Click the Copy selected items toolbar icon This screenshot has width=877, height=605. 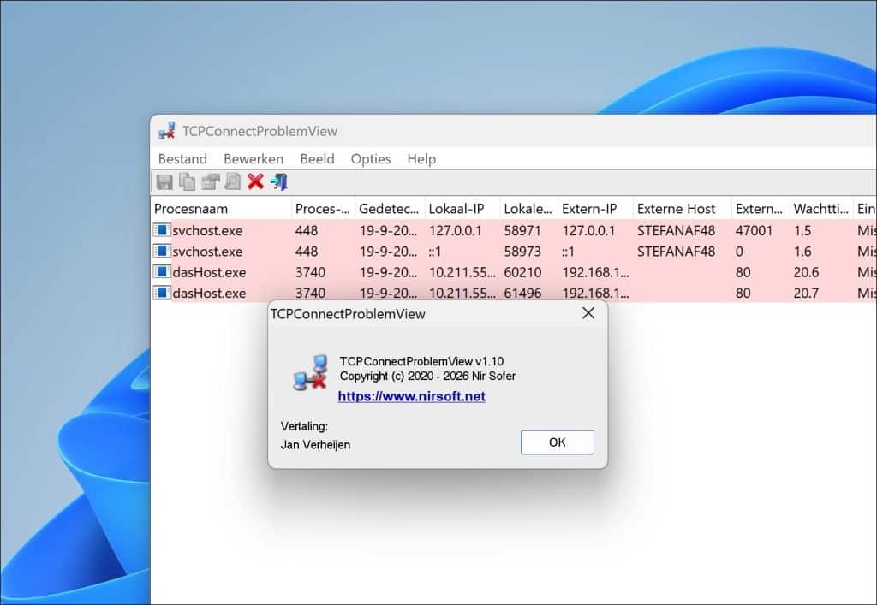[x=187, y=181]
